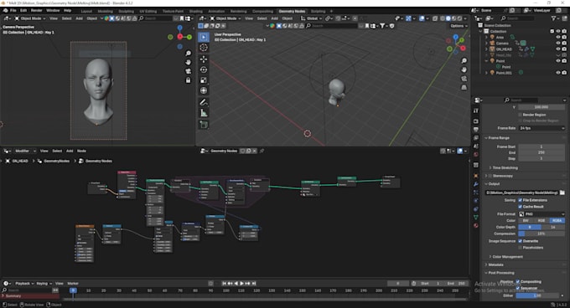The height and width of the screenshot is (308, 570).
Task: Uncheck Cache Result checkbox
Action: coord(521,207)
